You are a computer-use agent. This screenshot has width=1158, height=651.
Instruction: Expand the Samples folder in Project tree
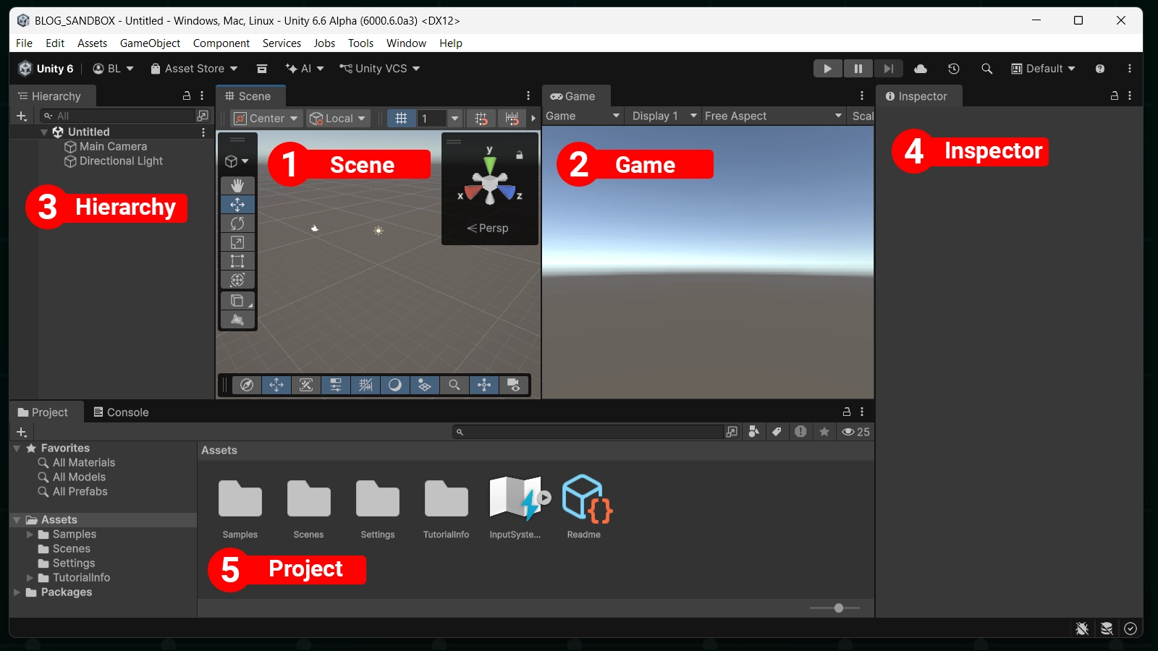tap(30, 535)
